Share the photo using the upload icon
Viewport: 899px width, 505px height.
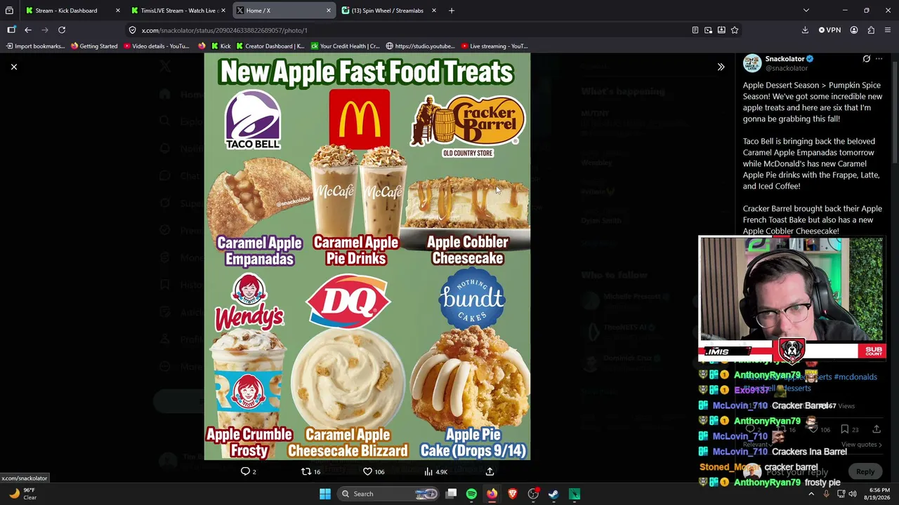click(x=490, y=471)
